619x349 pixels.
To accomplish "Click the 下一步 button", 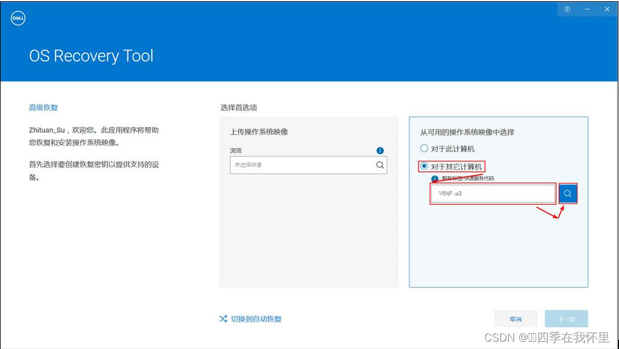I will pyautogui.click(x=567, y=319).
